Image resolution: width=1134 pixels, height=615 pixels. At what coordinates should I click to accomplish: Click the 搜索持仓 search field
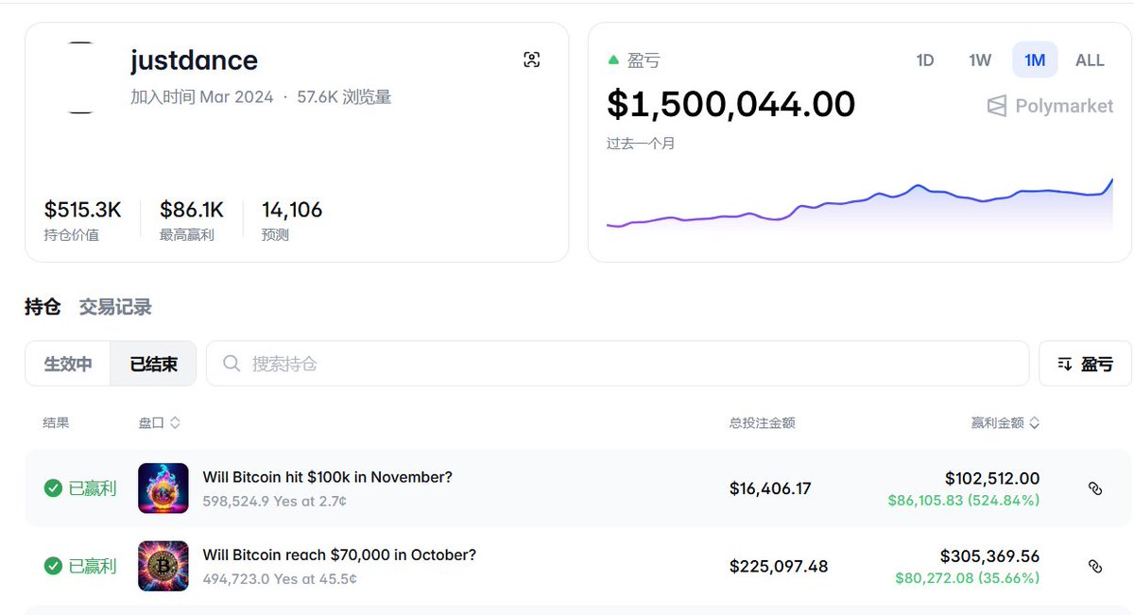(624, 364)
